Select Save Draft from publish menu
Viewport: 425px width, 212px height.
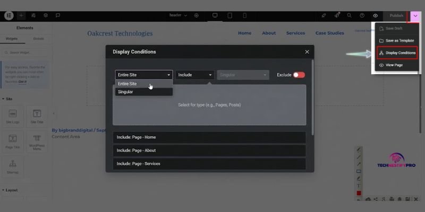point(397,29)
